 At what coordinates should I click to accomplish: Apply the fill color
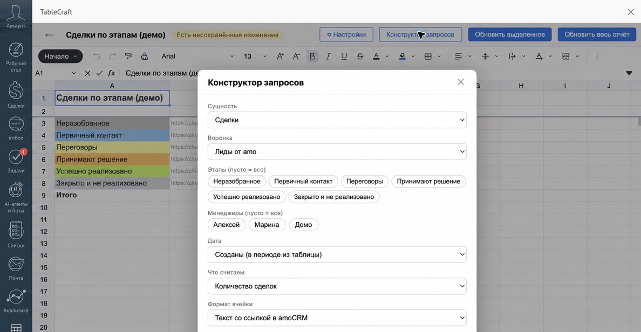coord(403,57)
